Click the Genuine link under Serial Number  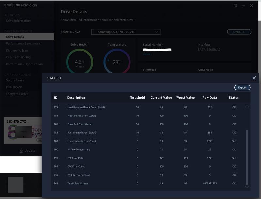(147, 54)
